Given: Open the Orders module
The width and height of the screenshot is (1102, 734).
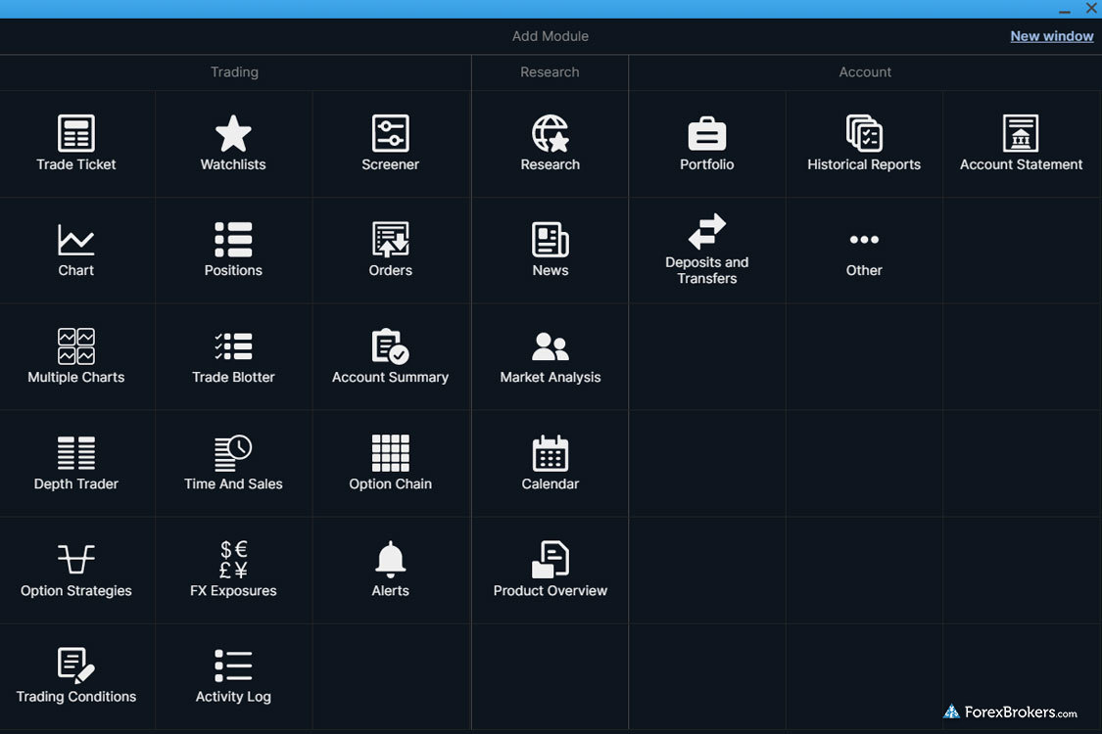Looking at the screenshot, I should [390, 250].
